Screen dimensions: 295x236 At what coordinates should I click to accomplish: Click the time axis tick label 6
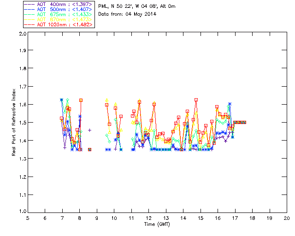[45, 218]
